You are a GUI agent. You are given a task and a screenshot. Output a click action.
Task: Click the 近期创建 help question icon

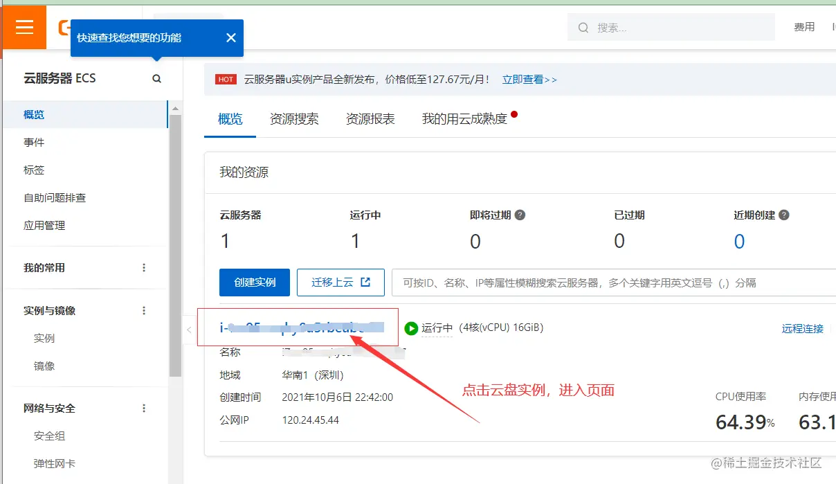coord(784,215)
